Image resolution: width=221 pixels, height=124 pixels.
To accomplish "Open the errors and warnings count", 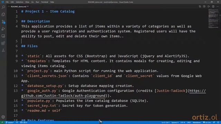I will tap(23, 123).
